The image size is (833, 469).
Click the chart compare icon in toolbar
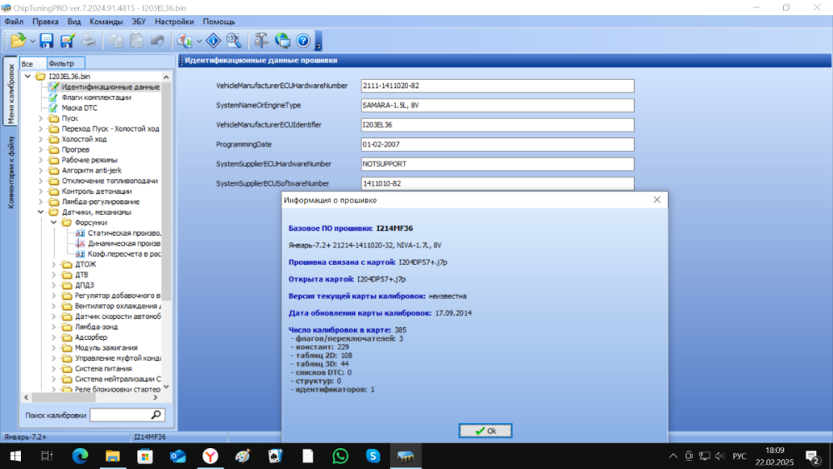point(184,41)
